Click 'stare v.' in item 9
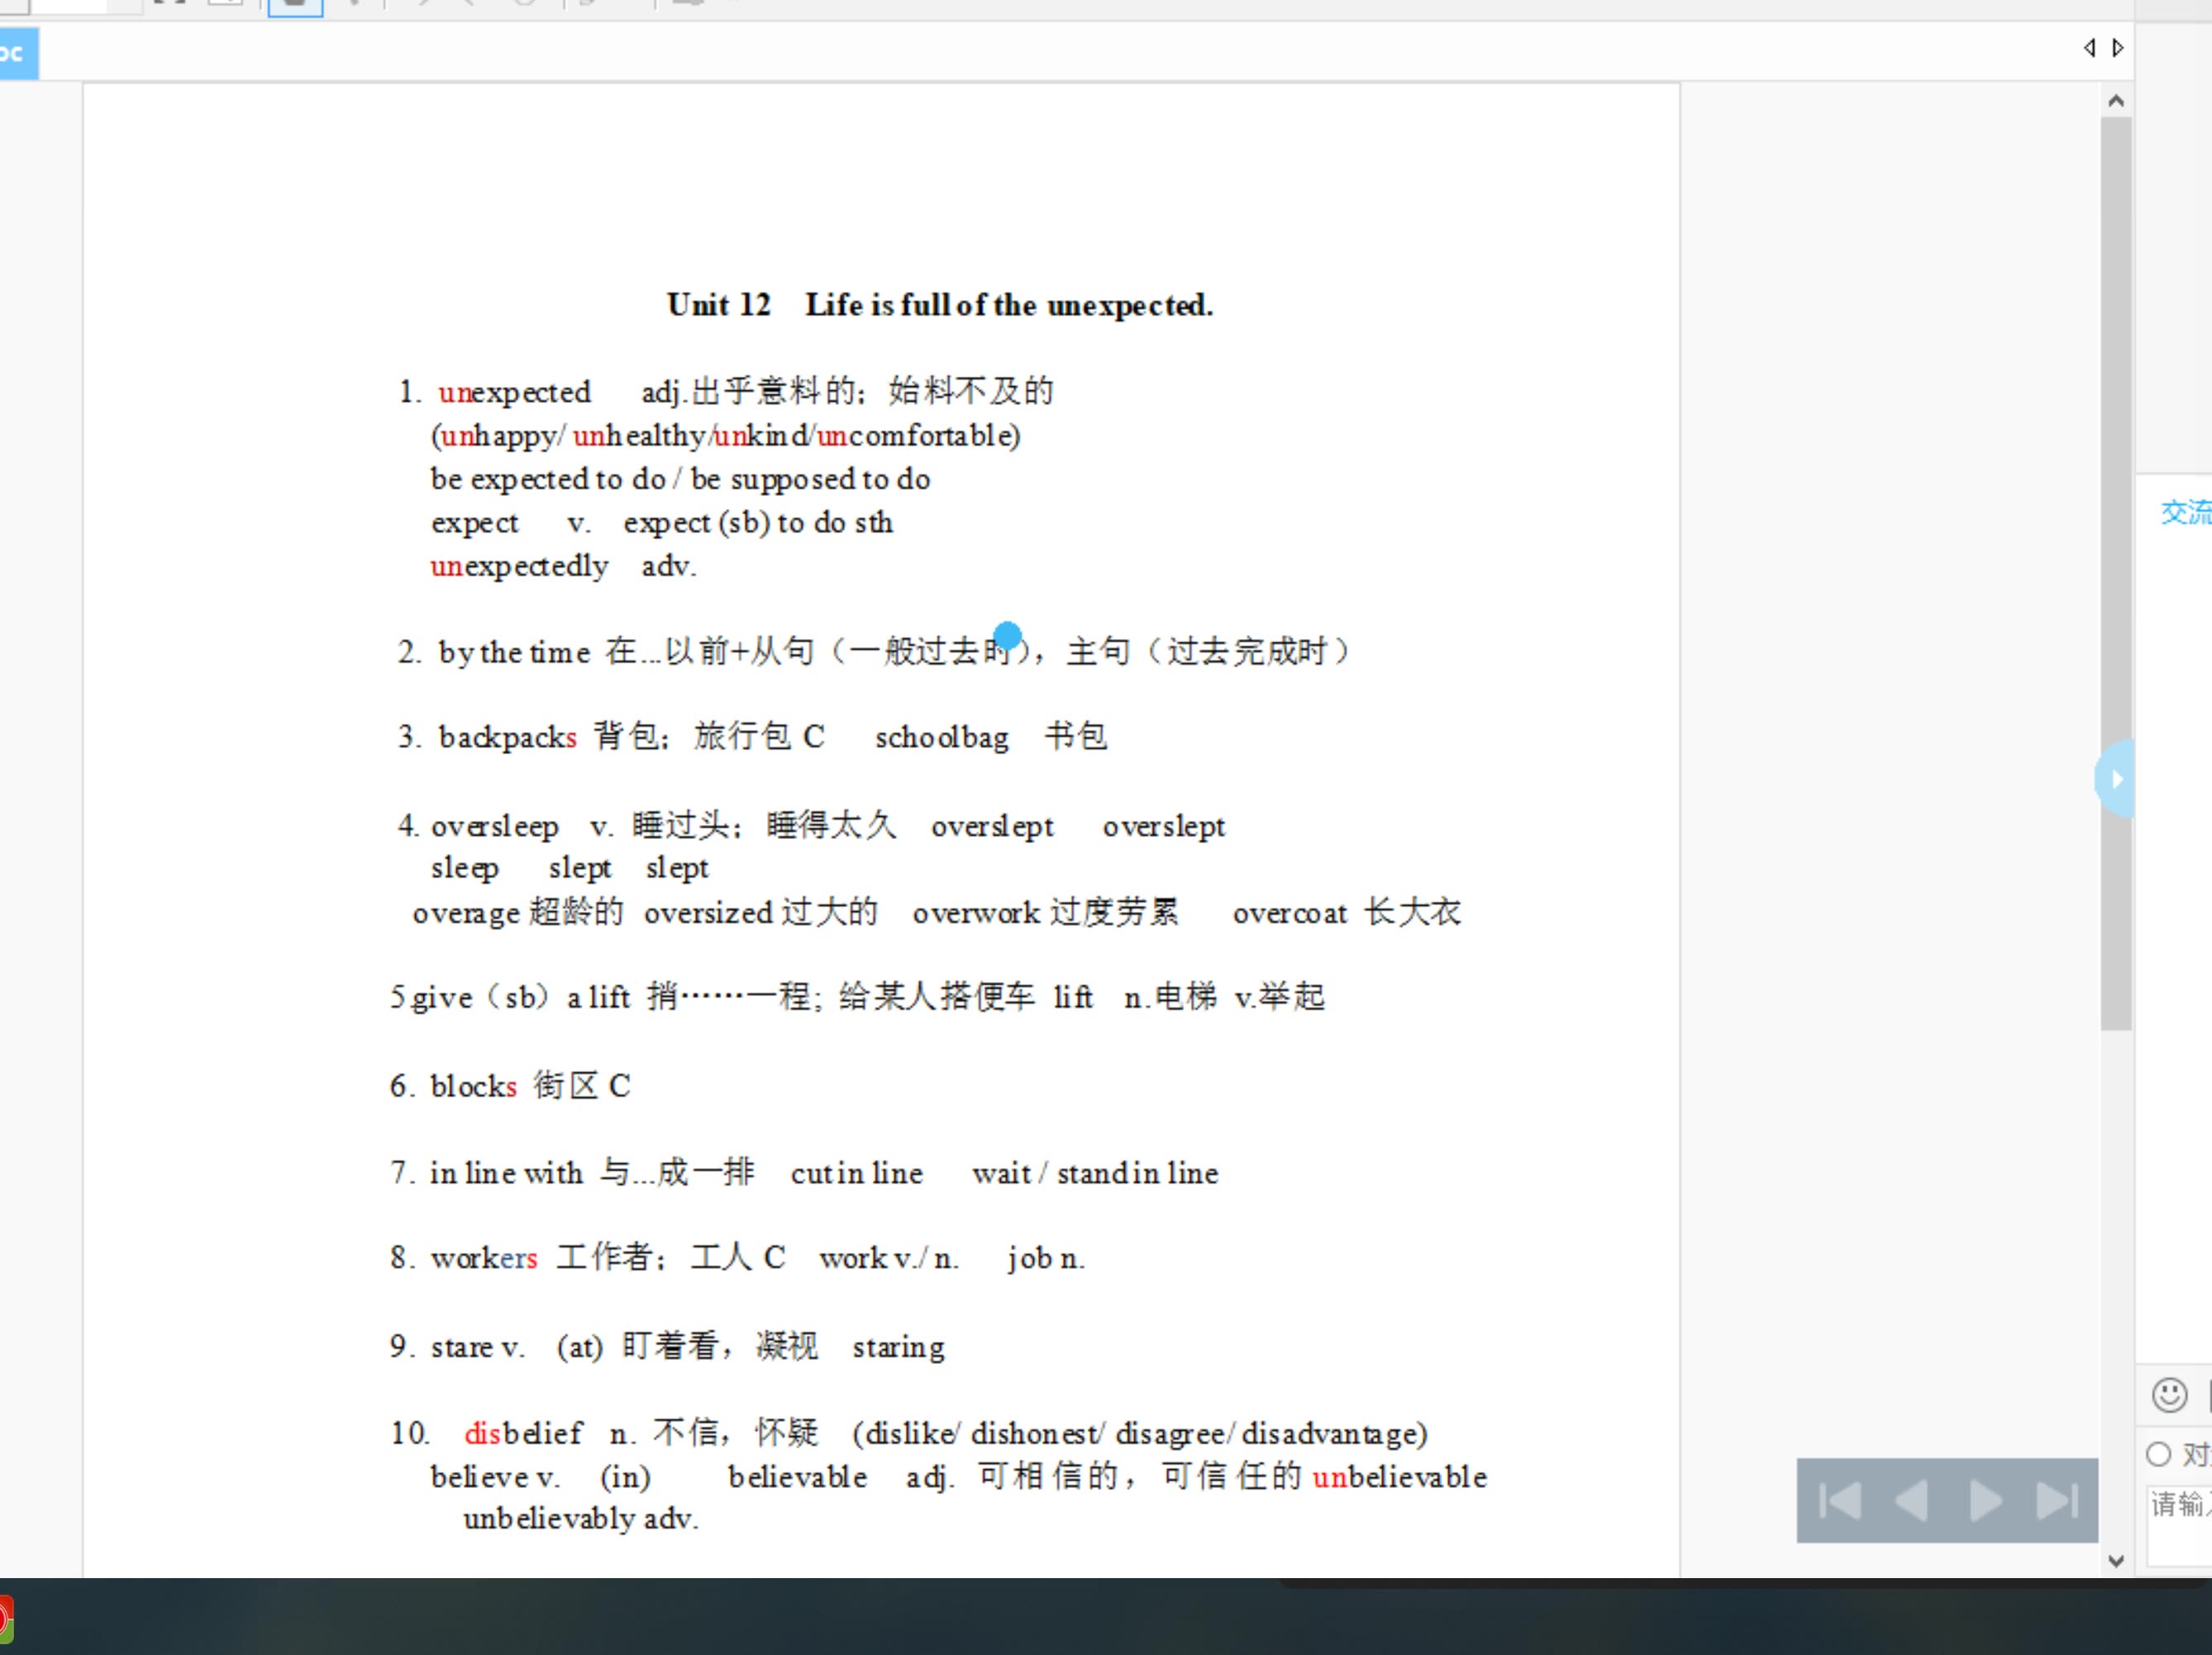The height and width of the screenshot is (1655, 2212). tap(477, 1348)
